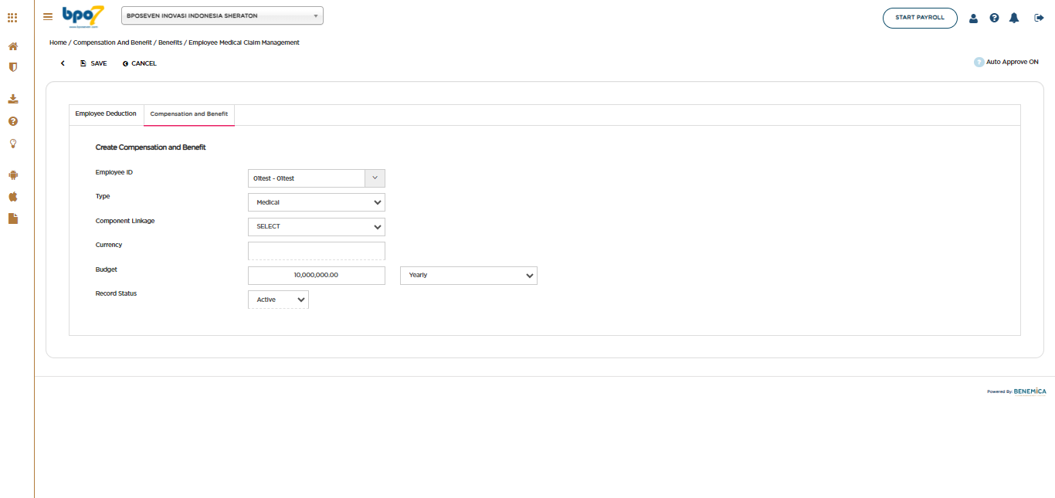1055x498 pixels.
Task: Click START PAYROLL button
Action: click(x=920, y=18)
